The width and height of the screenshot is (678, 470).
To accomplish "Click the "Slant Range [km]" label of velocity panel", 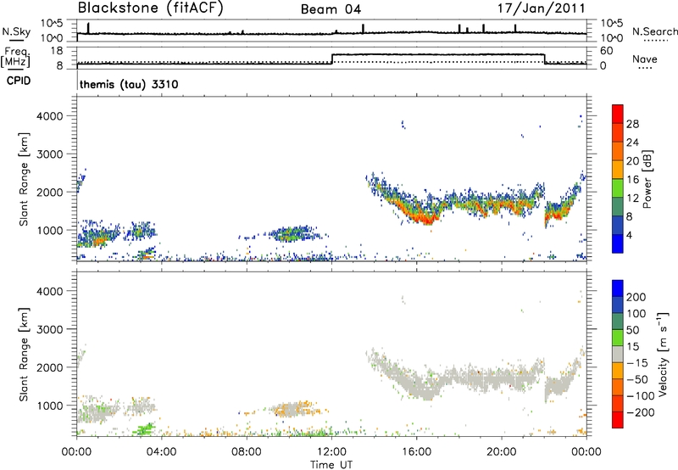I will (24, 355).
